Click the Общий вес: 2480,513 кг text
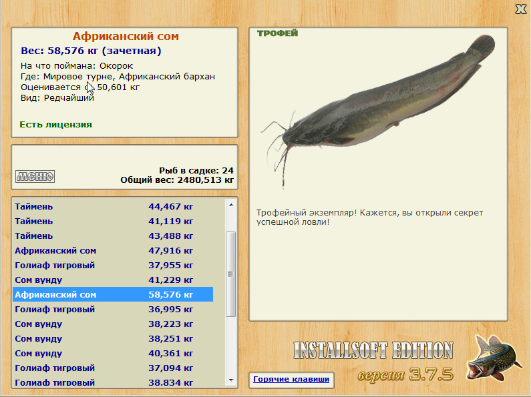531x397 pixels. coord(177,180)
